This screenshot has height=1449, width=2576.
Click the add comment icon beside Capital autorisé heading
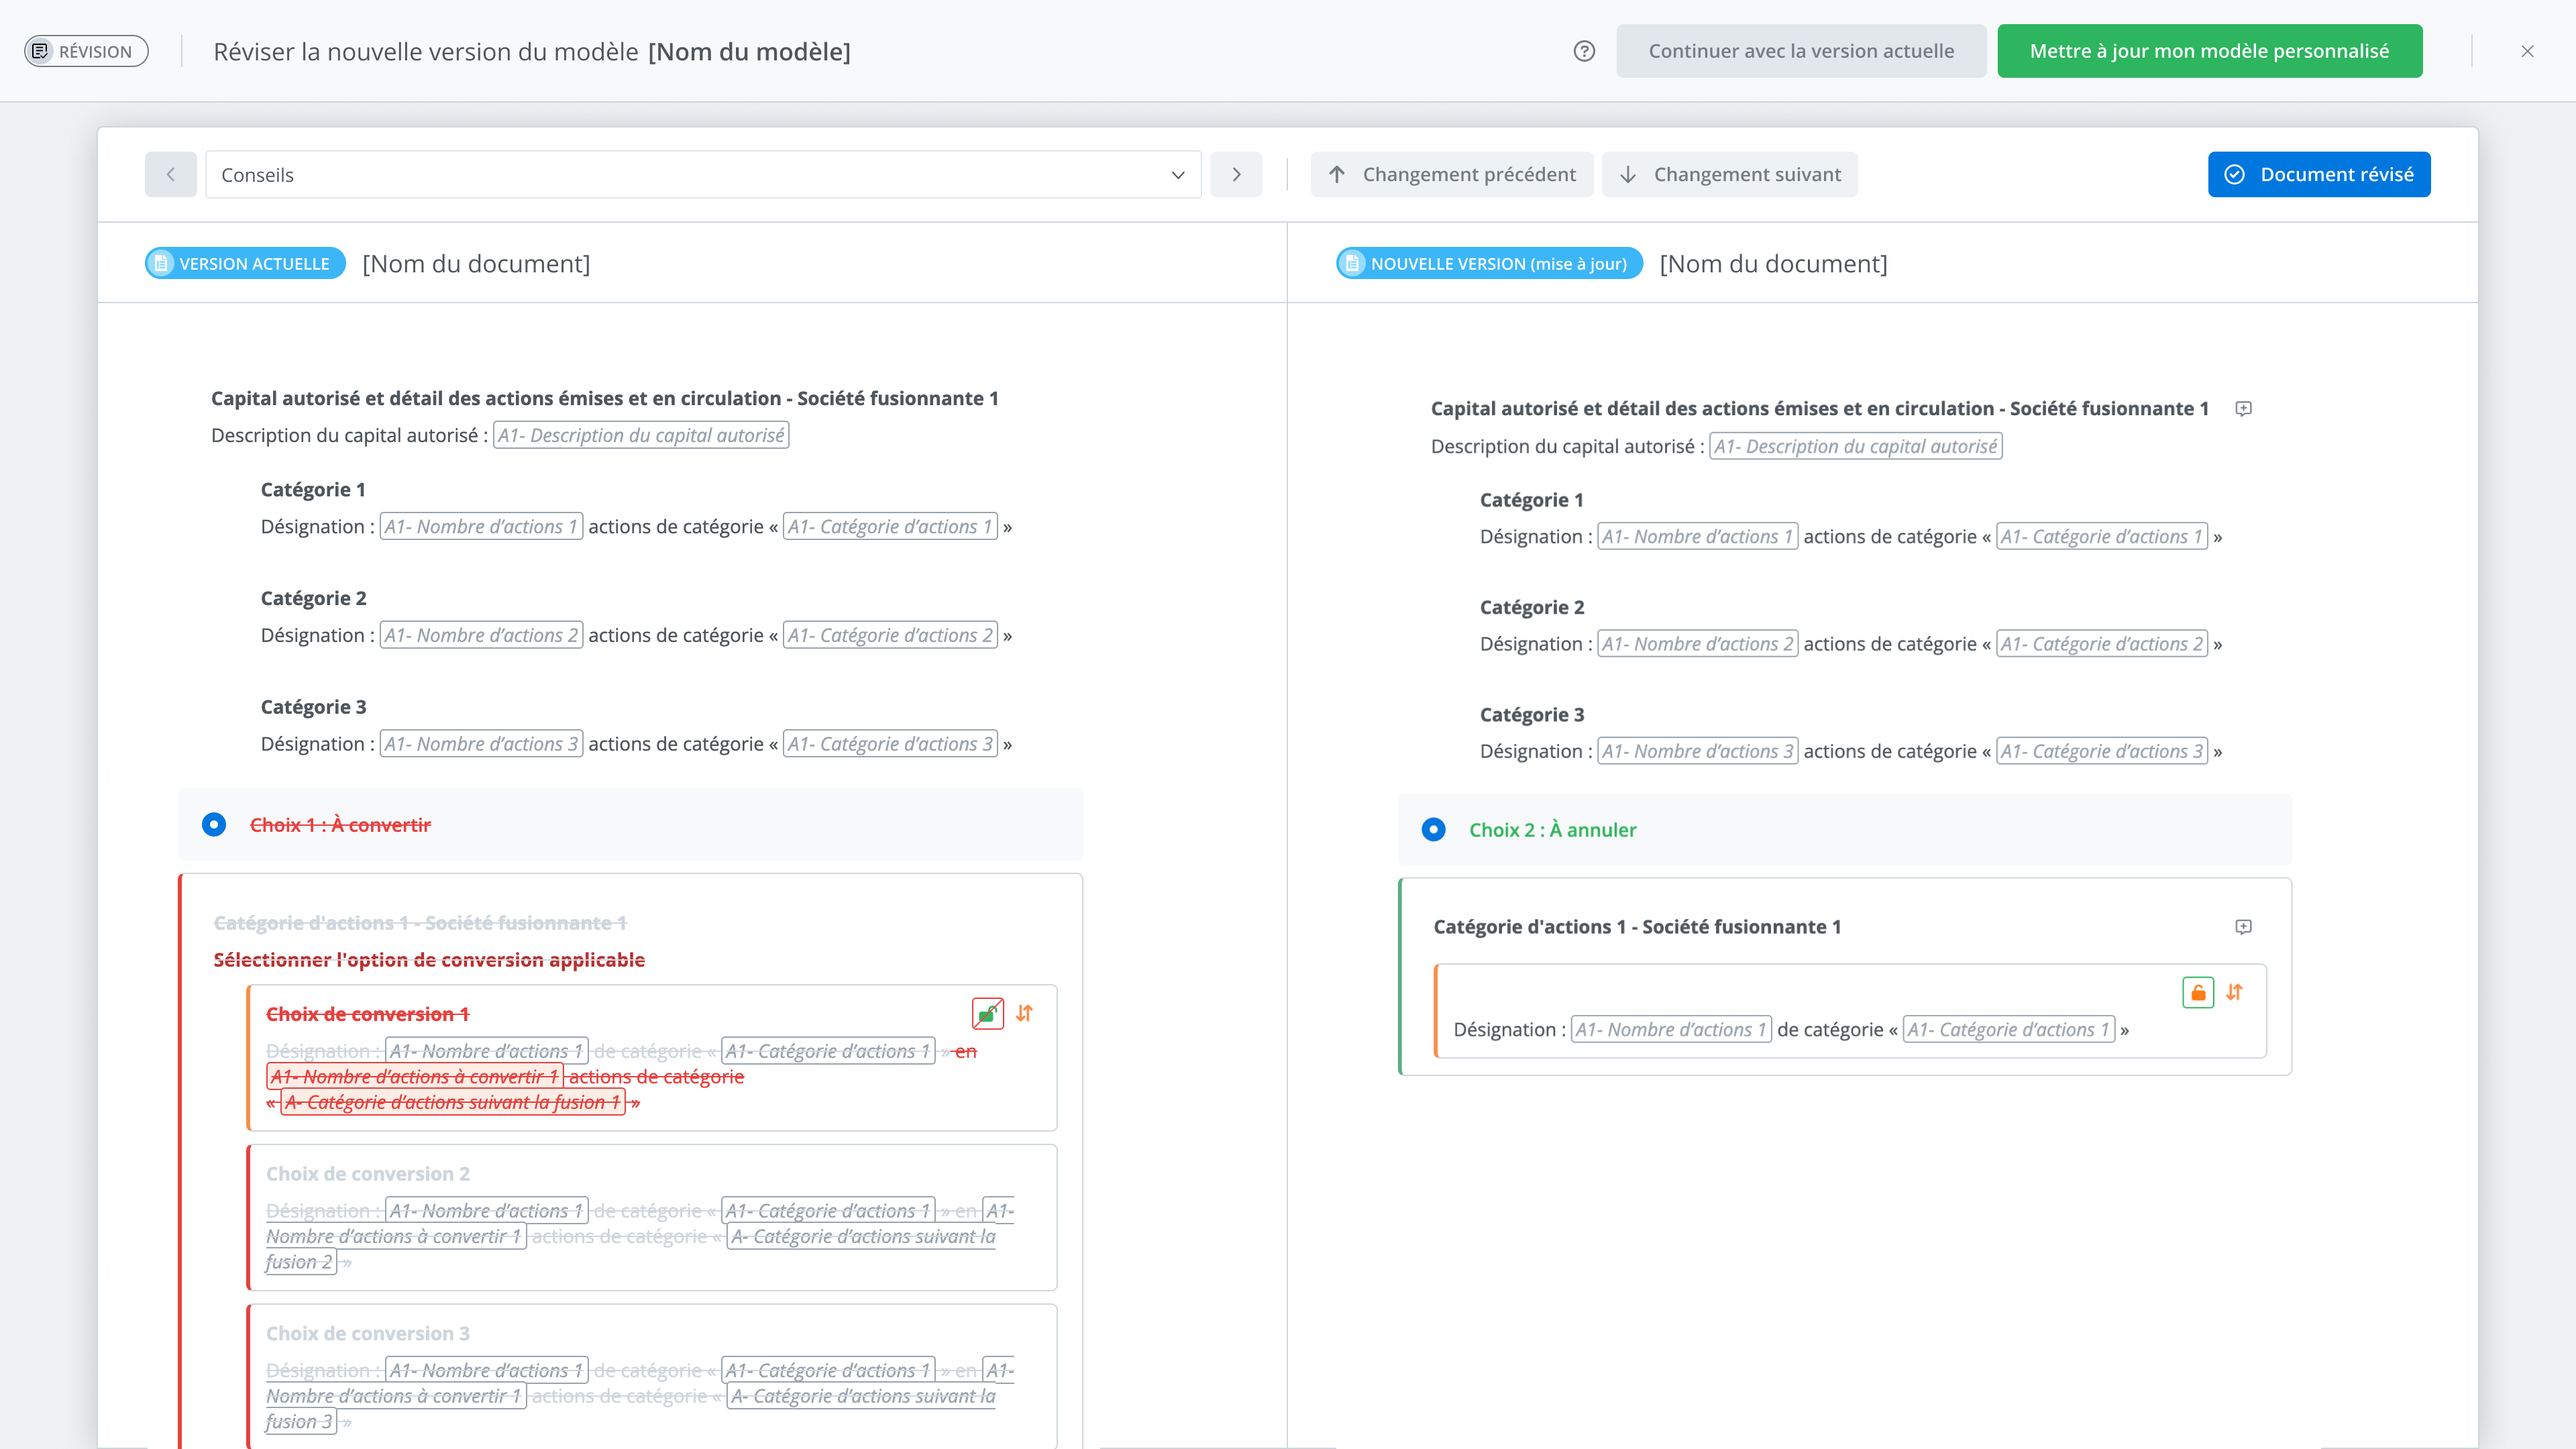(2243, 409)
